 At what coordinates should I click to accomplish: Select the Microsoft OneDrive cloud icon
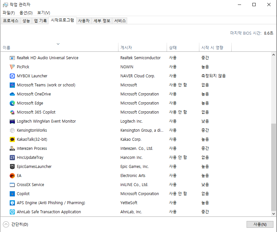click(12, 94)
